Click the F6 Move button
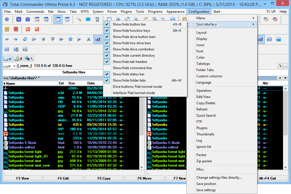 tap(145, 178)
